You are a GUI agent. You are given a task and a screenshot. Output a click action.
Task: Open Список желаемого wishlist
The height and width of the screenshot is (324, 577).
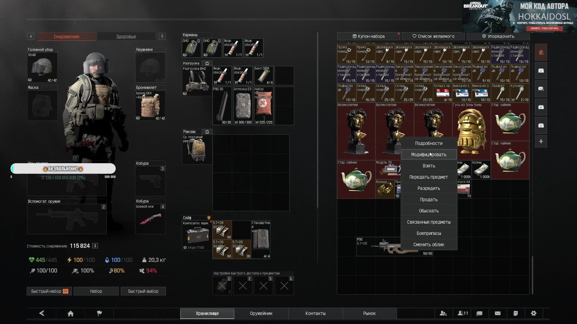[x=433, y=36]
